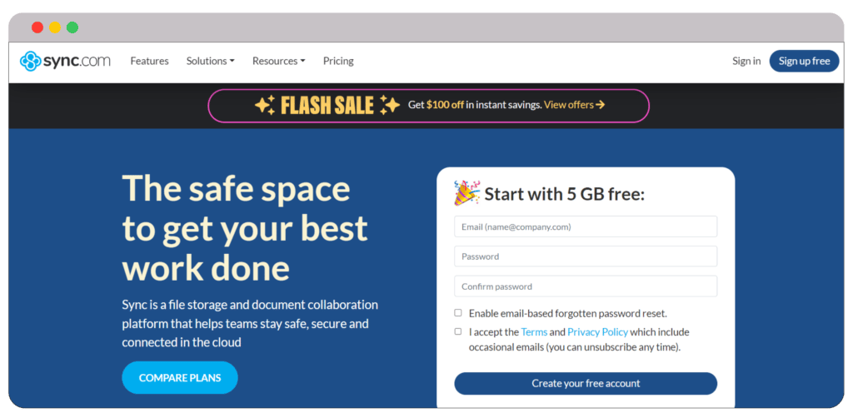Open the Features menu item

coord(150,61)
